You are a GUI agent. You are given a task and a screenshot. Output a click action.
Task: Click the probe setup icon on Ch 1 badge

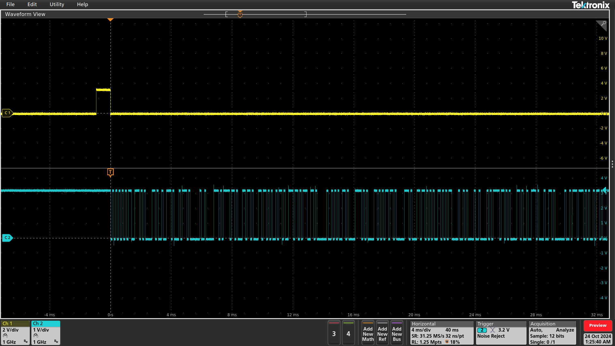(x=5, y=335)
